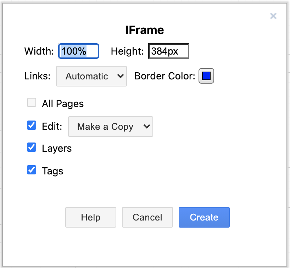Click the Tags label text
Screen dimensions: 290x268
point(52,171)
